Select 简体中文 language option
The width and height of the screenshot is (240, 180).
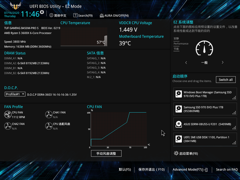coord(60,15)
